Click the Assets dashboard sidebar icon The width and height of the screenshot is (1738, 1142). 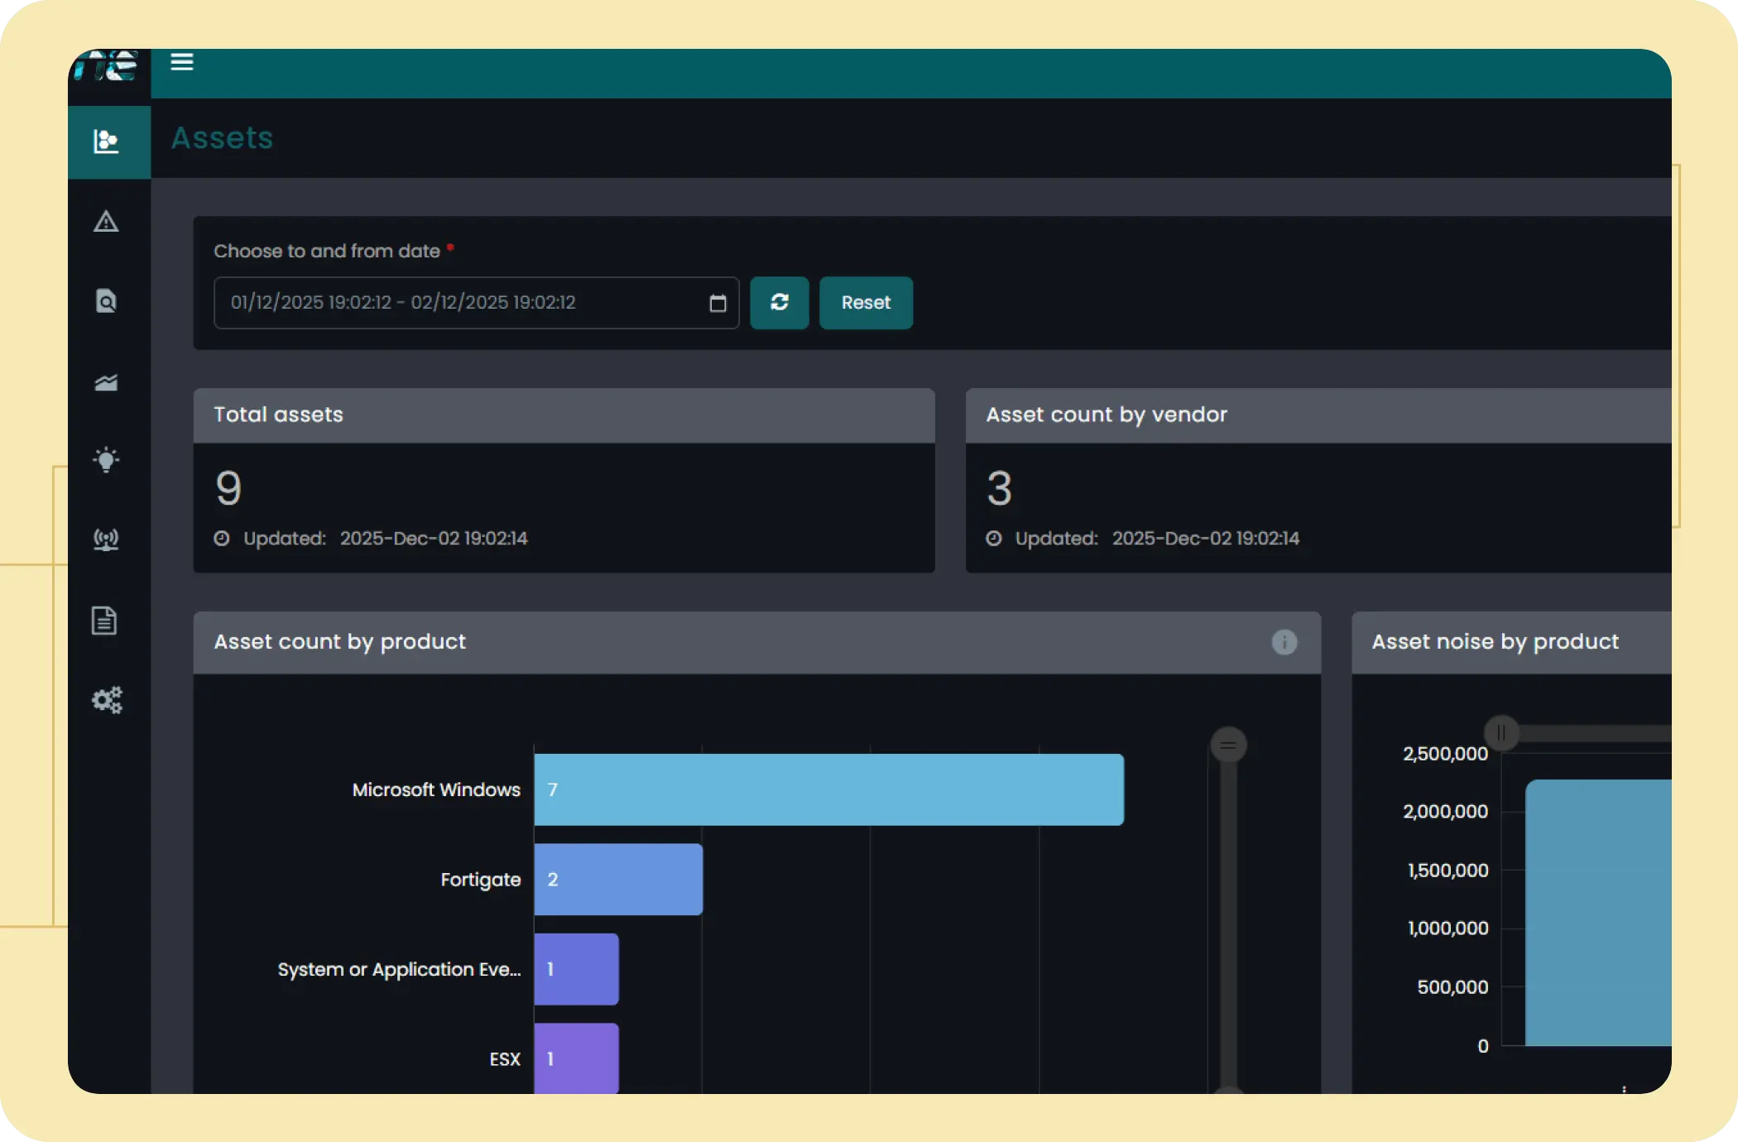coord(107,142)
